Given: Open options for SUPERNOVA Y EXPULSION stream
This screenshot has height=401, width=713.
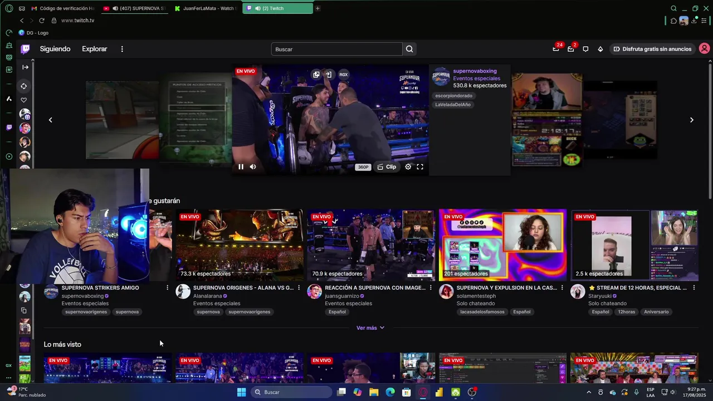Looking at the screenshot, I should (x=561, y=288).
